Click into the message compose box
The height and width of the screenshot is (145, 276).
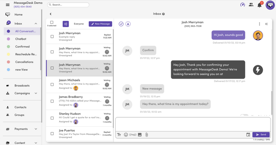pyautogui.click(x=193, y=124)
